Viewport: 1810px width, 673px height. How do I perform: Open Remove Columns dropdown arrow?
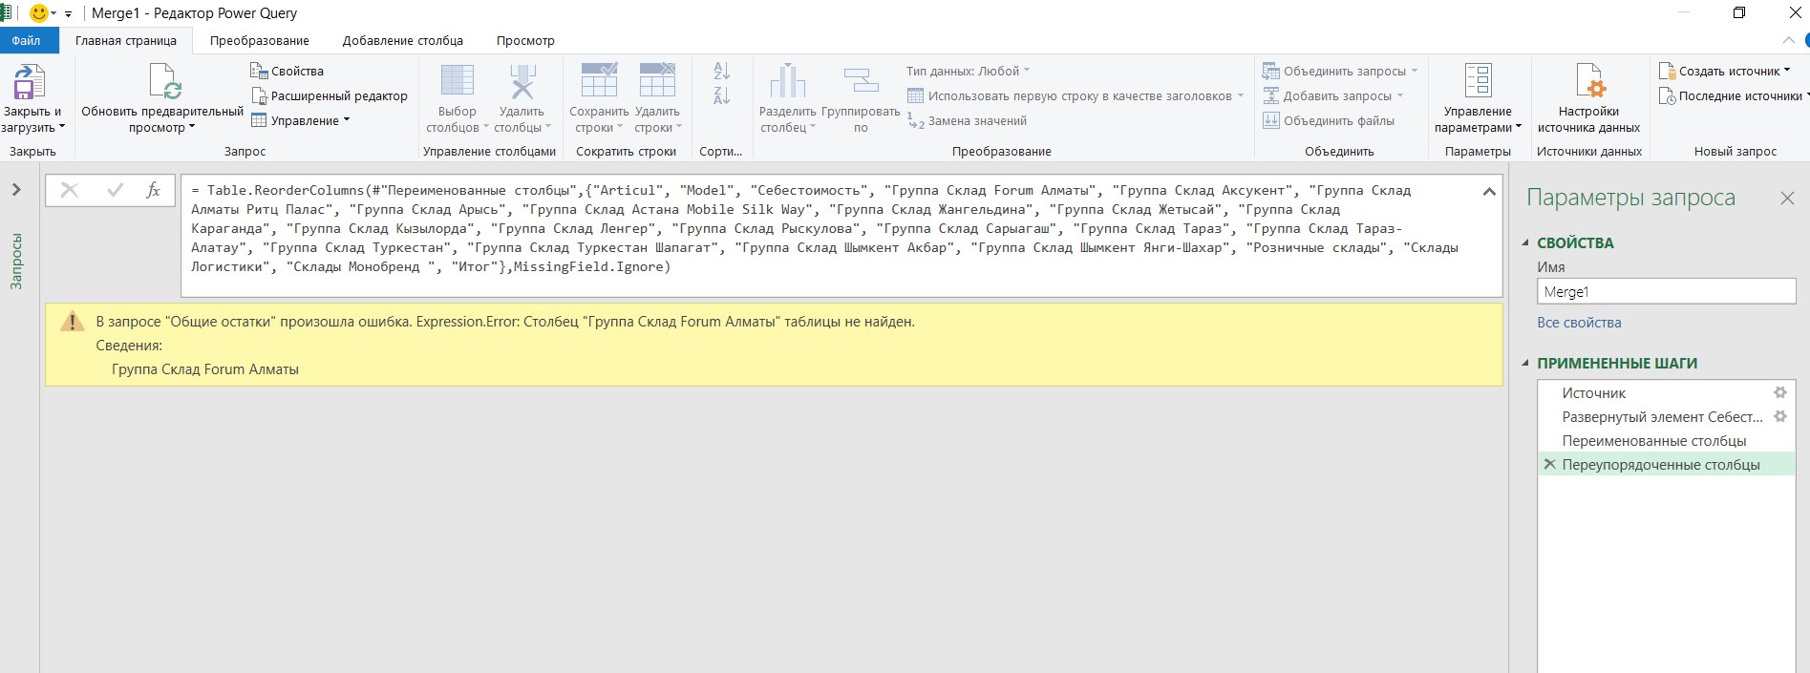click(547, 127)
